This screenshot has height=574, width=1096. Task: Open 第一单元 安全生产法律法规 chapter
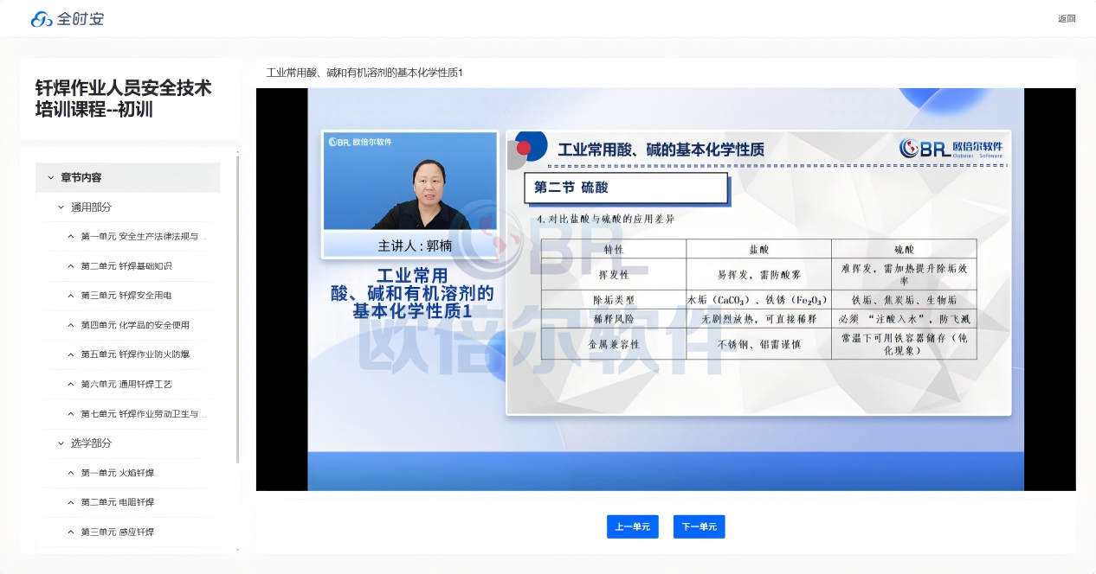tap(144, 237)
